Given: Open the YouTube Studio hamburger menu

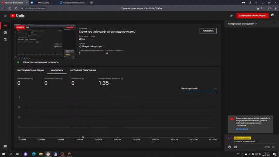Looking at the screenshot, I should [x=5, y=16].
